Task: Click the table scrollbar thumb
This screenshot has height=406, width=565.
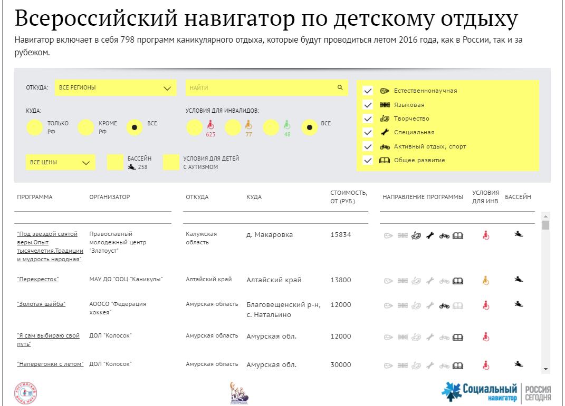Action: [x=545, y=225]
